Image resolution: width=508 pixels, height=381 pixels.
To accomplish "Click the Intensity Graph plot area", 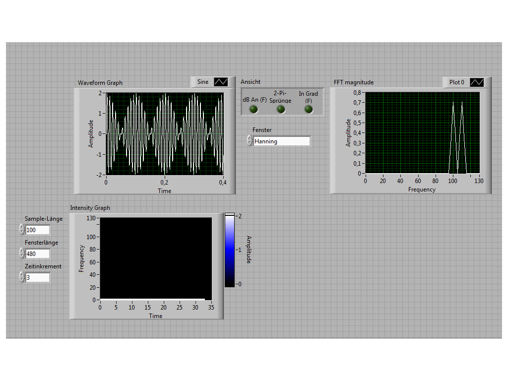I will pyautogui.click(x=156, y=259).
